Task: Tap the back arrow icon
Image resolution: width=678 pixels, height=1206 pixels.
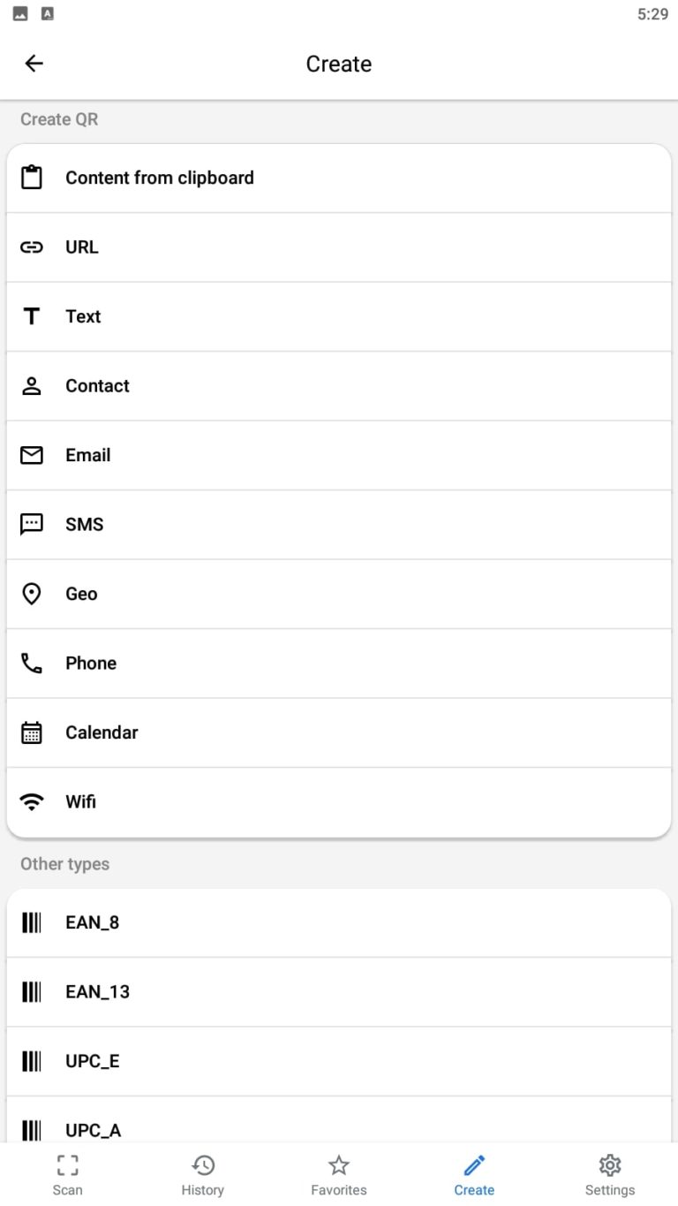Action: click(x=34, y=64)
